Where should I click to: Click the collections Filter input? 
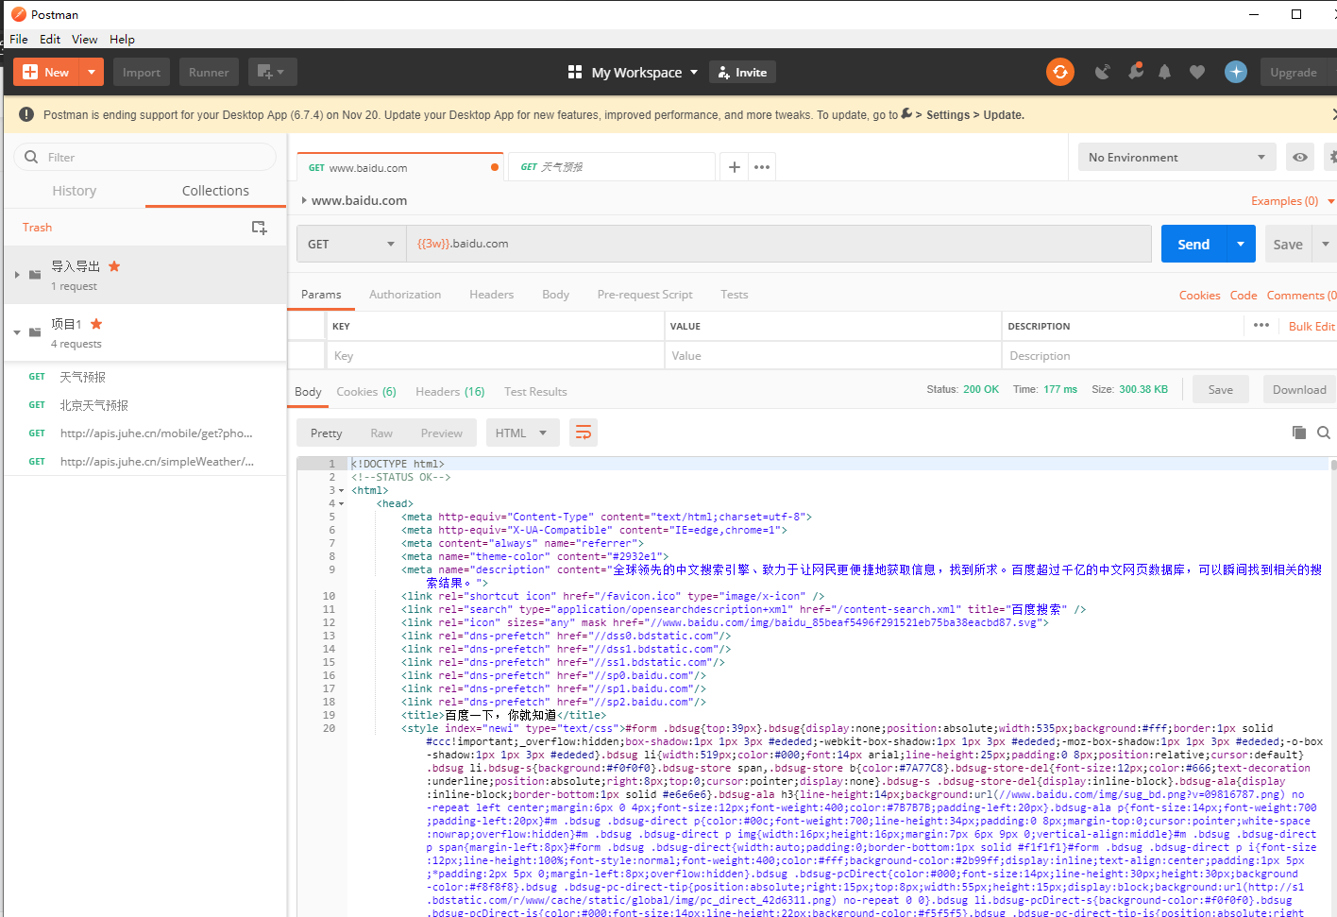(144, 157)
